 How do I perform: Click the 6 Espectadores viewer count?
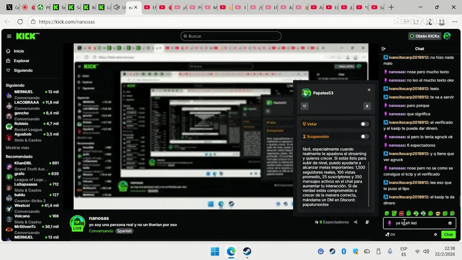(x=332, y=222)
